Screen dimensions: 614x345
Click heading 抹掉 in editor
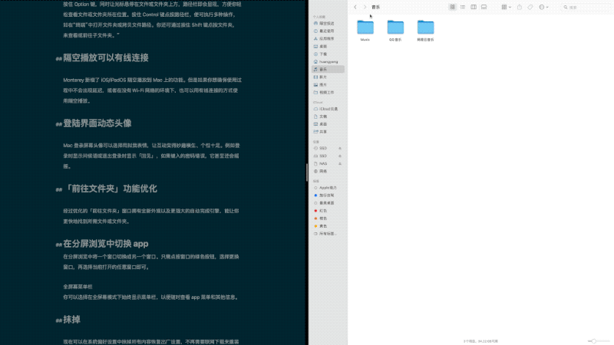click(x=71, y=320)
